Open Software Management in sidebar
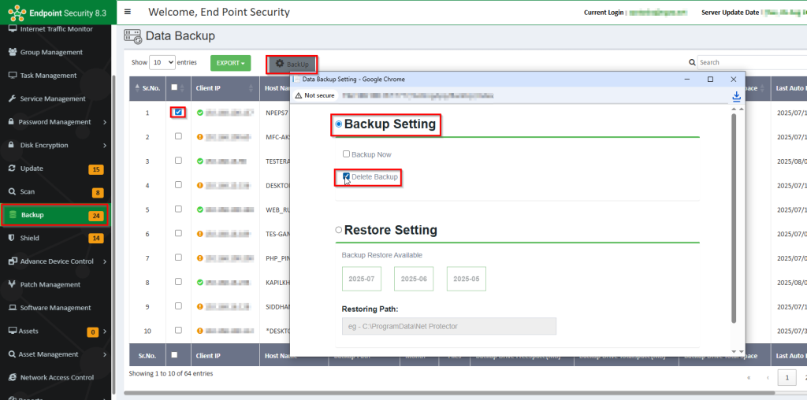 coord(55,308)
